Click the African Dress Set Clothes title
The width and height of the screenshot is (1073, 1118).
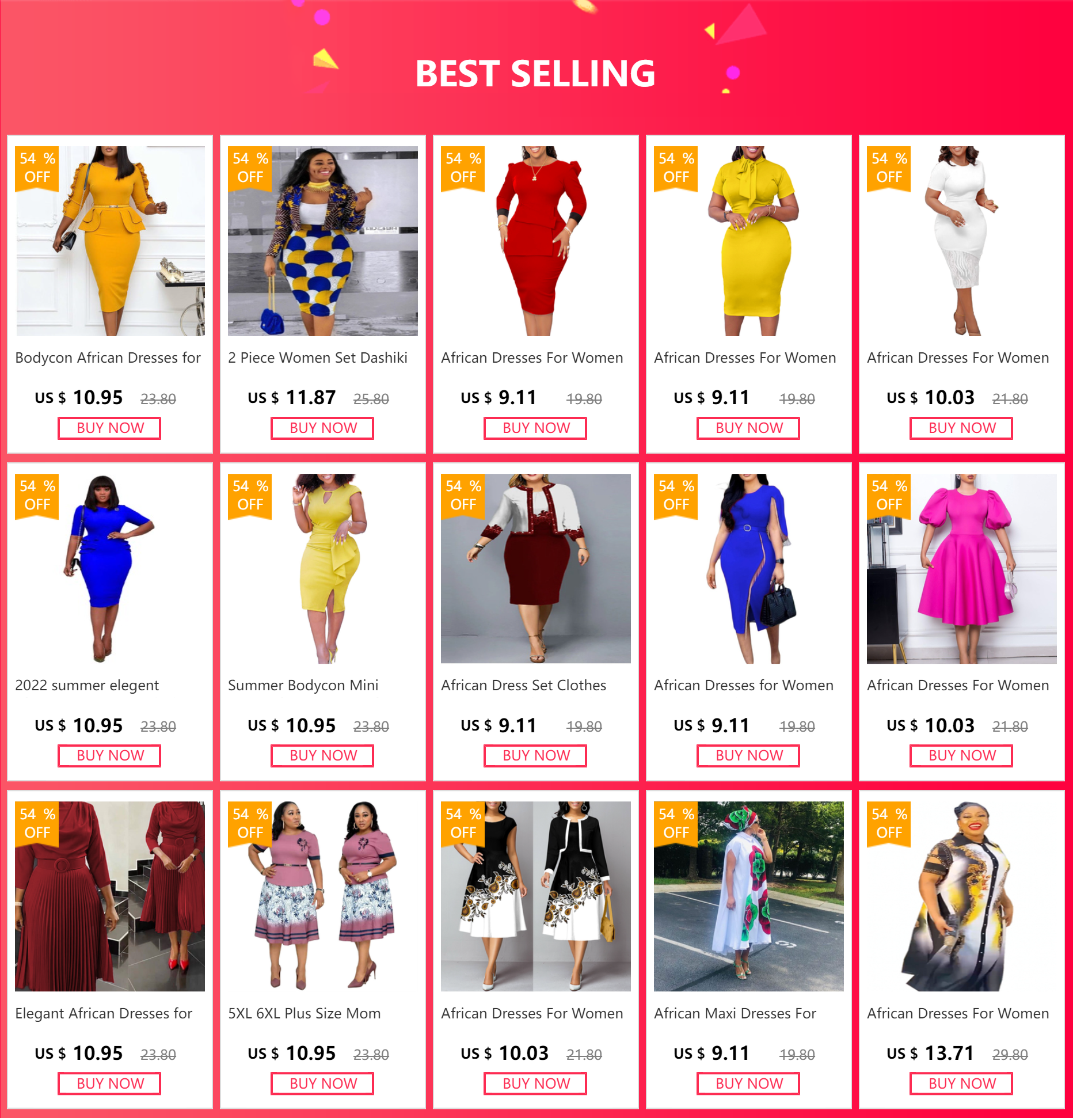click(x=524, y=685)
